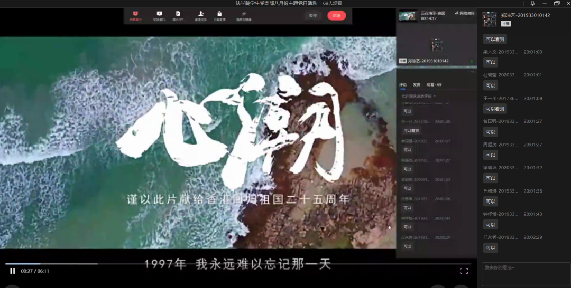This screenshot has height=288, width=571.
Task: Collapse the host preview with the dash icon
Action: pyautogui.click(x=472, y=72)
